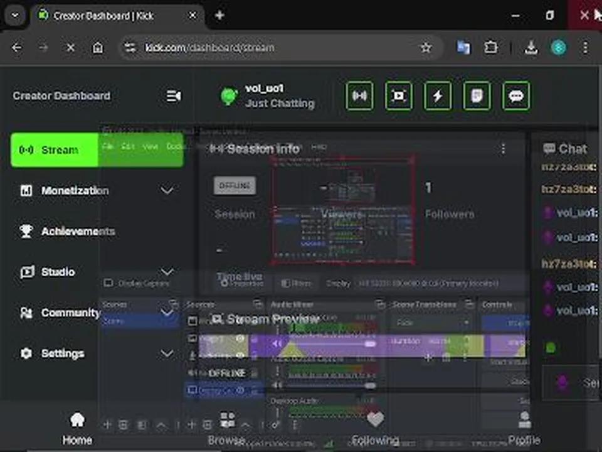Stop loading the current page
602x452 pixels.
pos(70,48)
